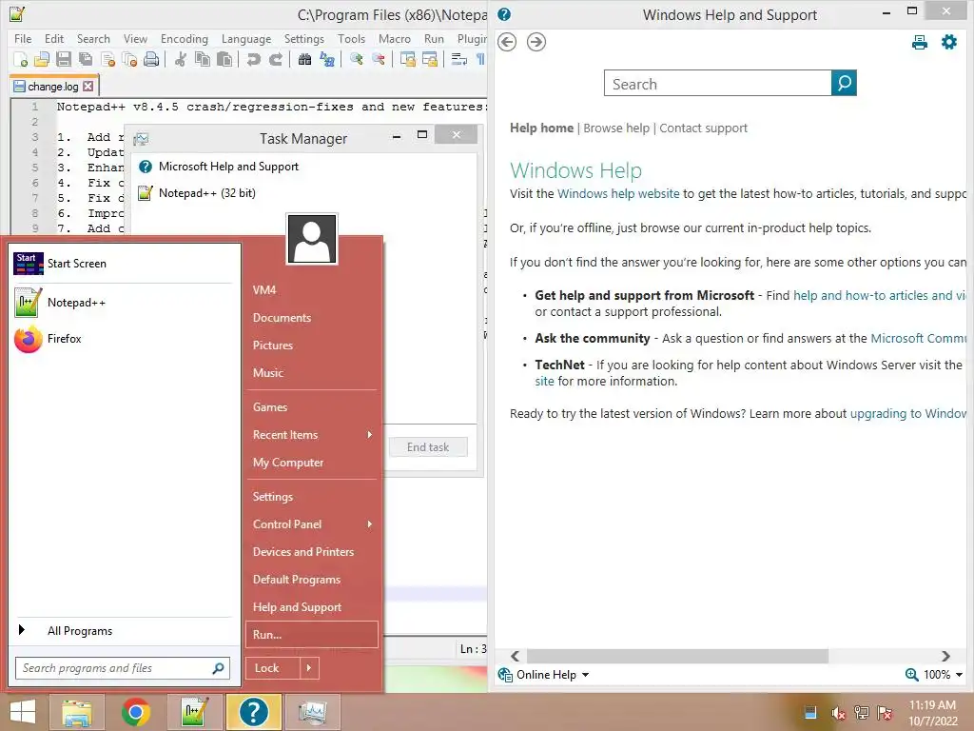The image size is (974, 731).
Task: Open the Macro menu in Notepad++
Action: (395, 38)
